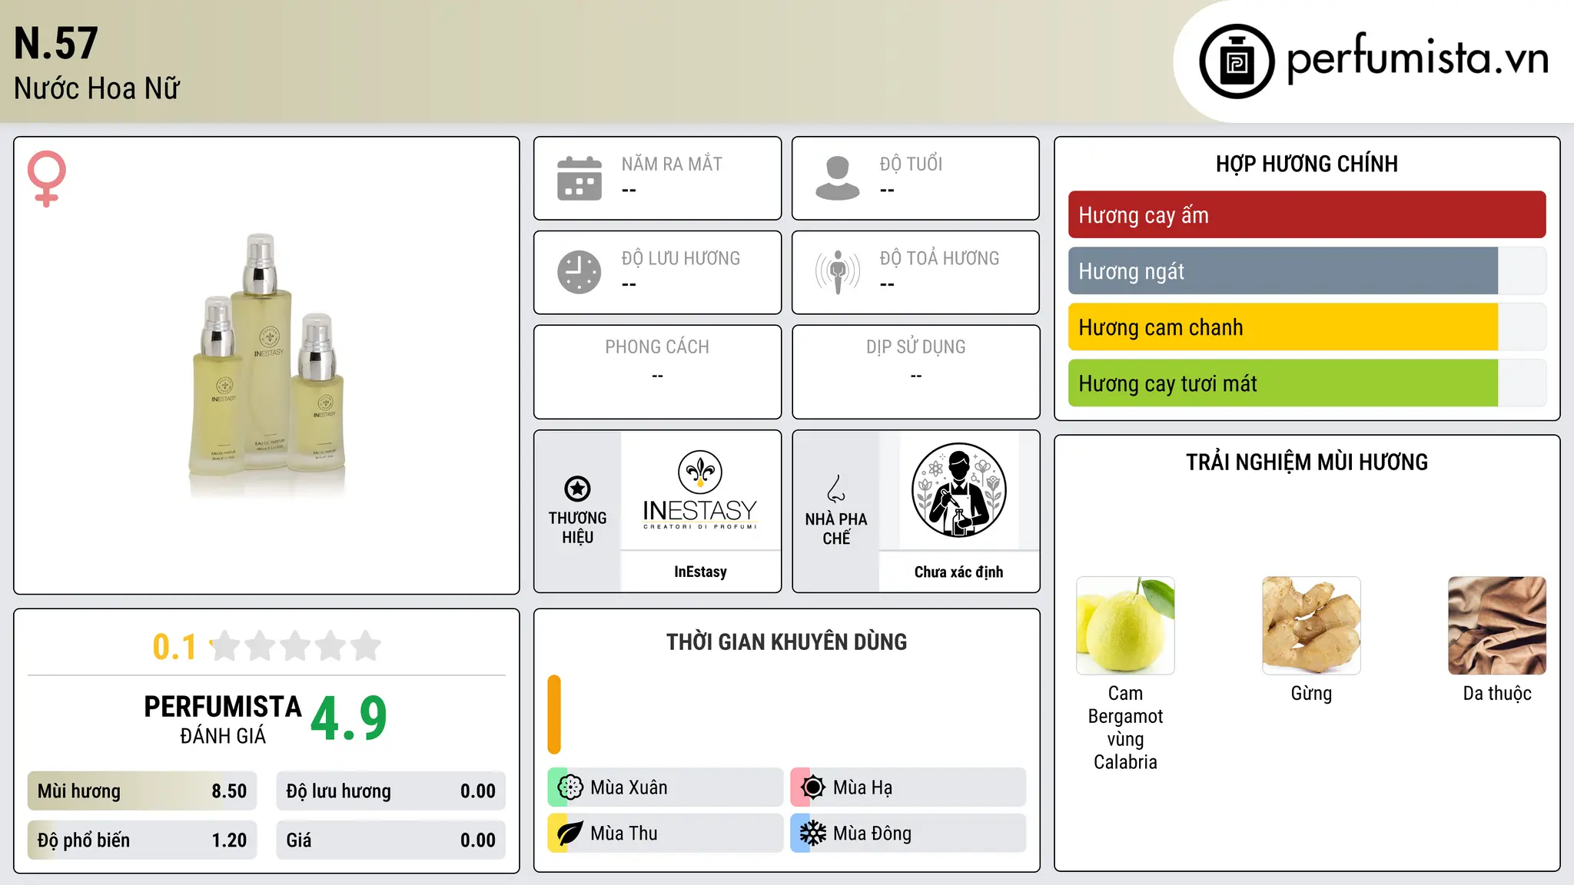Click the star badge icon above Thương hiệu
Screen dimensions: 1574x885
pos(577,489)
